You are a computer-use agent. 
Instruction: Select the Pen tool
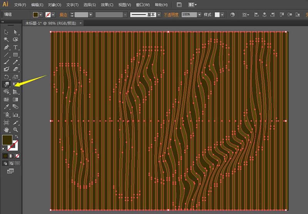[6, 47]
